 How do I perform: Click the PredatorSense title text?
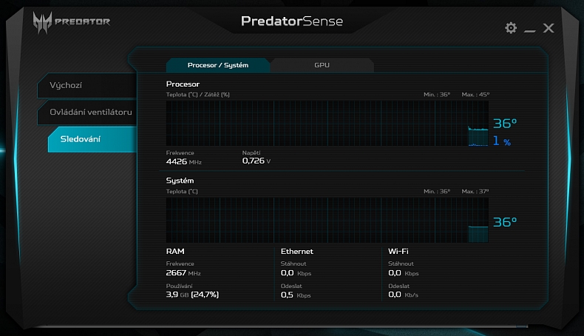291,21
